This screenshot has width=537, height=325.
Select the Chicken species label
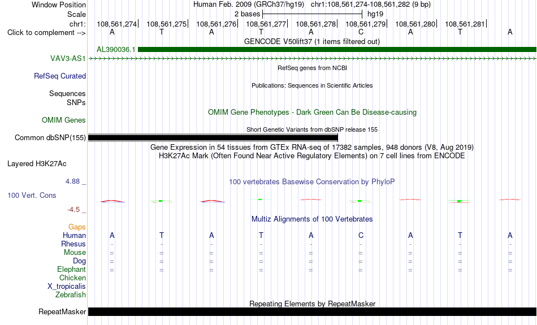coord(72,278)
